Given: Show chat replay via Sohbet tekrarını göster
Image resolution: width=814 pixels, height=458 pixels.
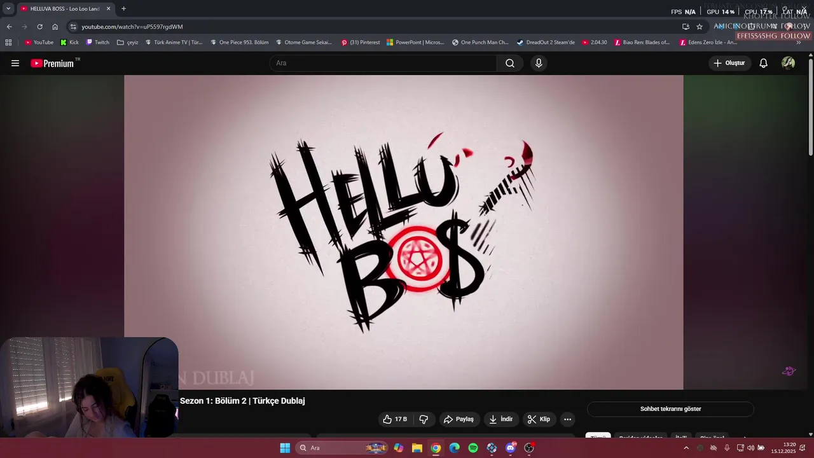Looking at the screenshot, I should pyautogui.click(x=670, y=409).
